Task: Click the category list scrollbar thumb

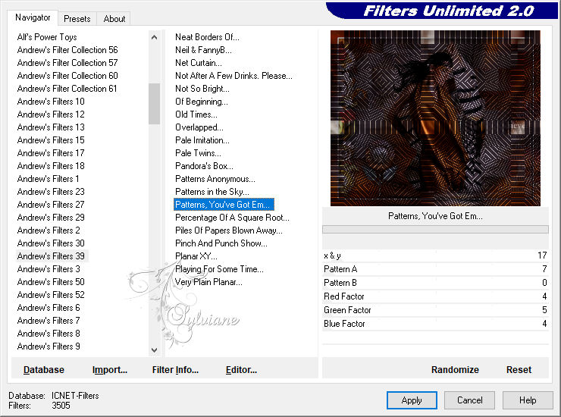Action: [x=154, y=103]
